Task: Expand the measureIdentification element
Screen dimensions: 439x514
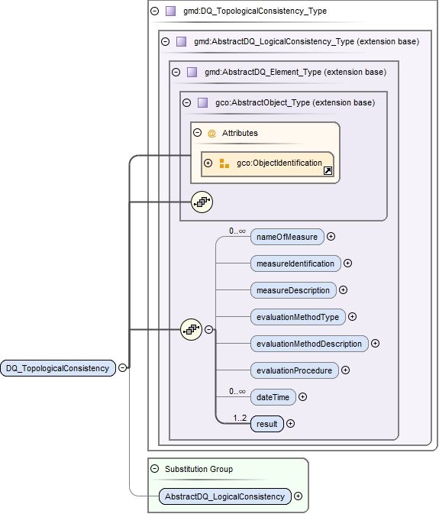Action: click(x=347, y=263)
